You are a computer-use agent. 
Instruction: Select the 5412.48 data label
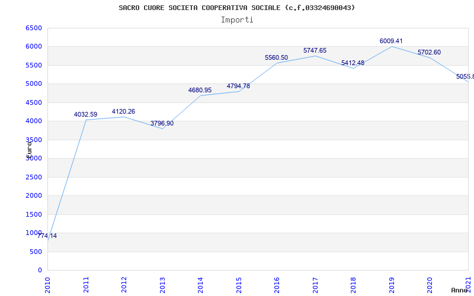(353, 63)
